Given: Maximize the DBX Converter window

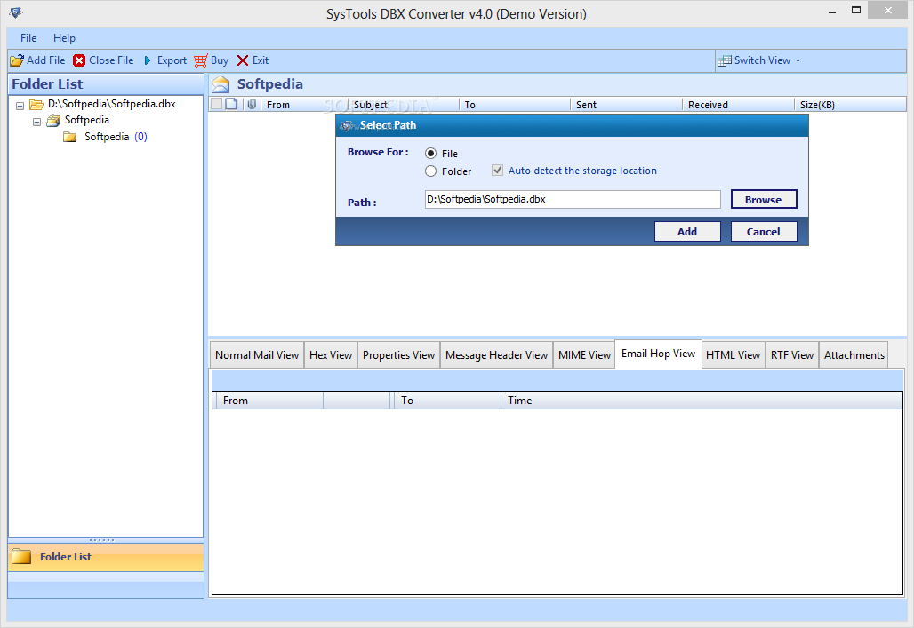Looking at the screenshot, I should tap(855, 10).
